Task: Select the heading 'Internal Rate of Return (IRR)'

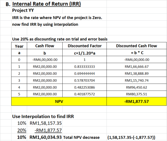Action: click(47, 4)
